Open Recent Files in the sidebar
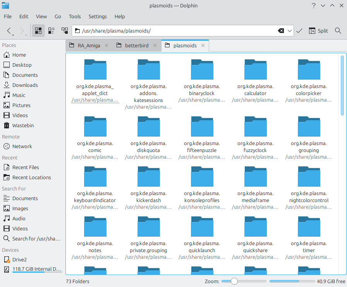This screenshot has height=287, width=347. pyautogui.click(x=26, y=167)
